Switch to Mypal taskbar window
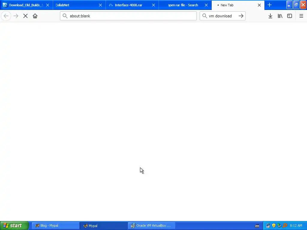Screen dimensions: 307x230 (x=103, y=226)
